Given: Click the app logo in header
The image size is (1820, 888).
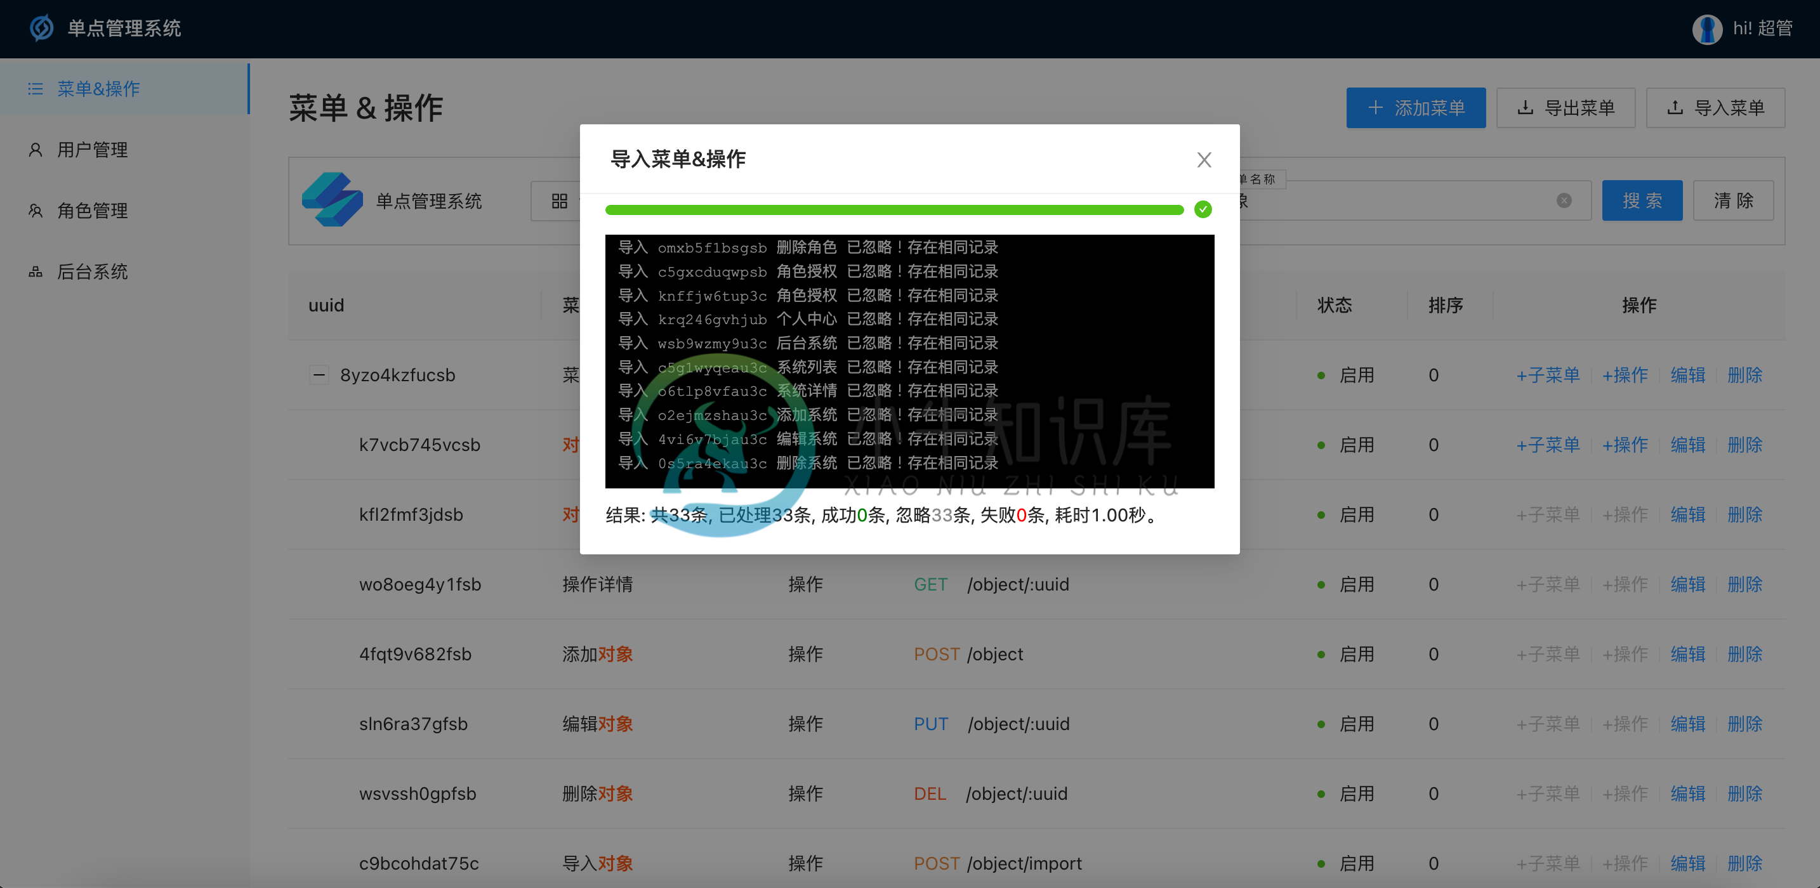Looking at the screenshot, I should [42, 29].
